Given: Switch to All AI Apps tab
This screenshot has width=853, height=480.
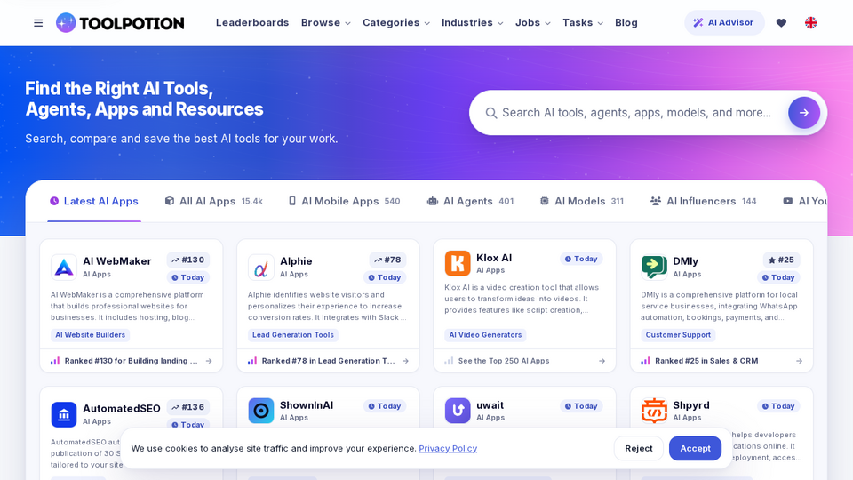Looking at the screenshot, I should tap(214, 202).
